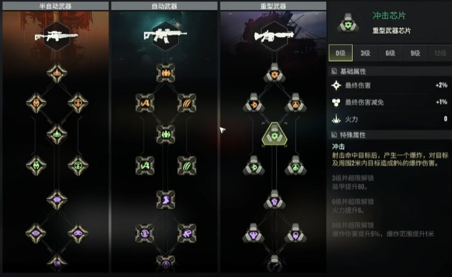Select the 0级 level tab
452x277 pixels.
pyautogui.click(x=341, y=53)
